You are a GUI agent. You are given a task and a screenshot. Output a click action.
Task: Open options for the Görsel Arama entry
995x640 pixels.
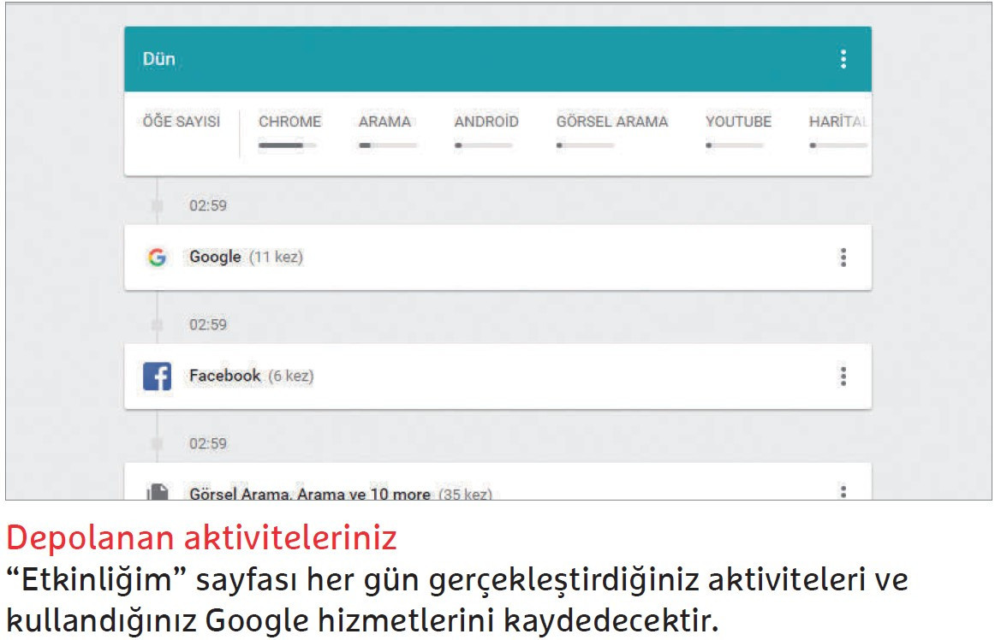click(843, 492)
